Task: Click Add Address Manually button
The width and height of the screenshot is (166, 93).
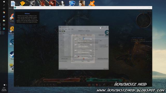Action: [x=103, y=59]
